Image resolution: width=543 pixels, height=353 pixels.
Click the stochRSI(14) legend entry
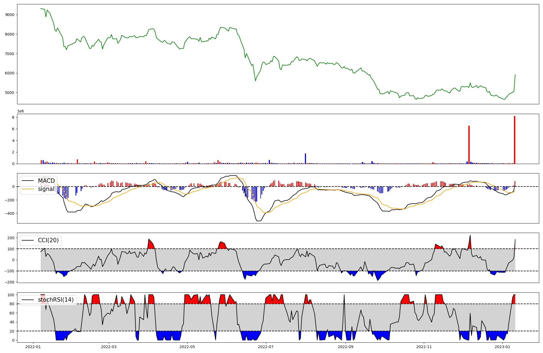click(56, 300)
